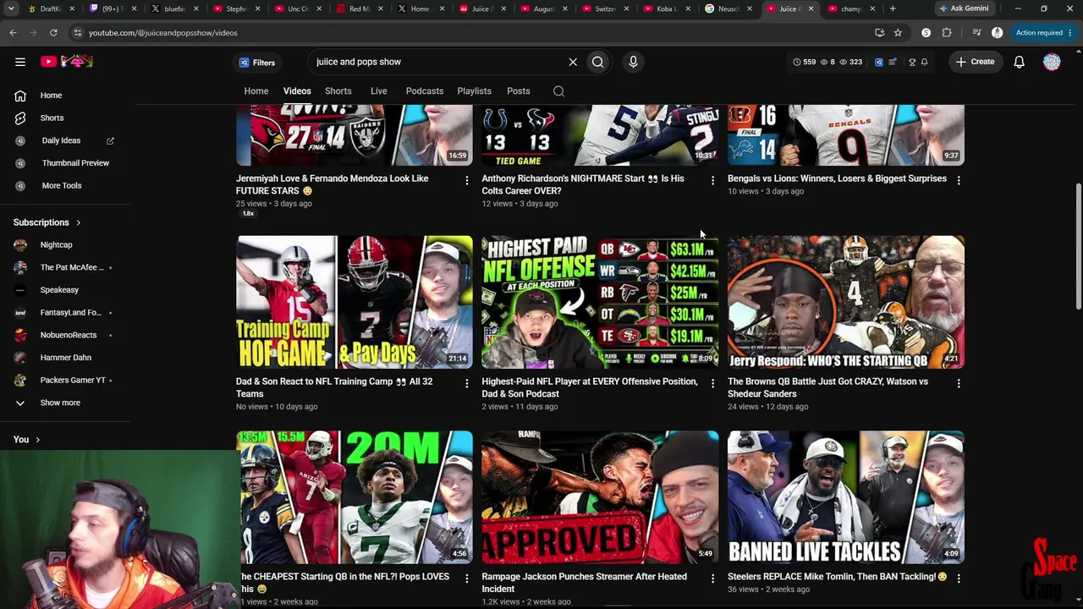
Task: Switch to the Red M browser tab
Action: (360, 8)
